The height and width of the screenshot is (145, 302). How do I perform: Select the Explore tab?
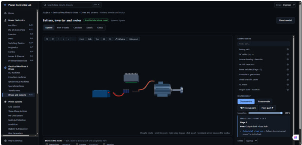pos(49,28)
